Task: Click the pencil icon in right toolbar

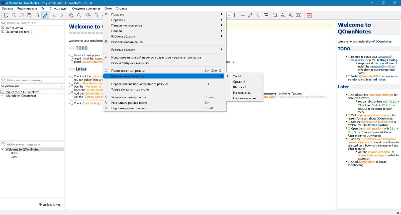Action: [250, 15]
